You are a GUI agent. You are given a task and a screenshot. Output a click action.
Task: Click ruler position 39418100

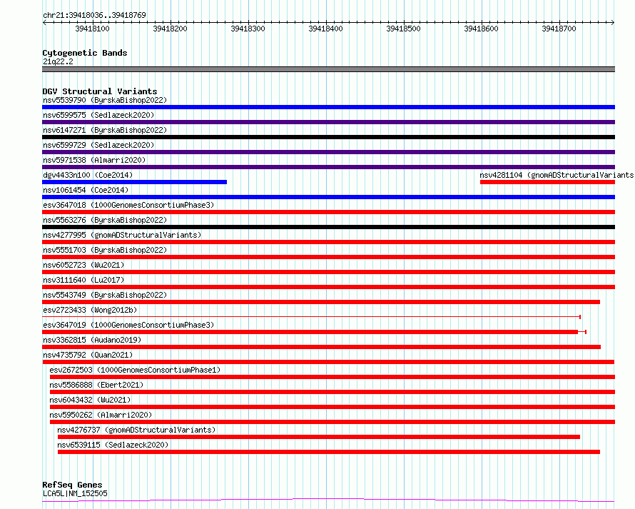pyautogui.click(x=92, y=29)
